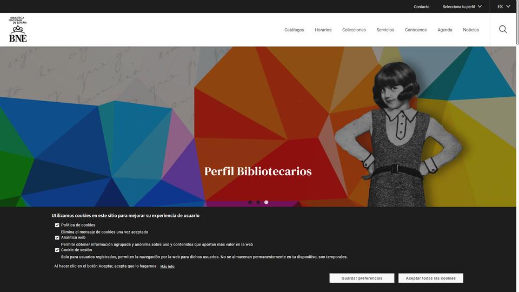Go to first carousel slide dot
The image size is (519, 292).
tap(250, 202)
